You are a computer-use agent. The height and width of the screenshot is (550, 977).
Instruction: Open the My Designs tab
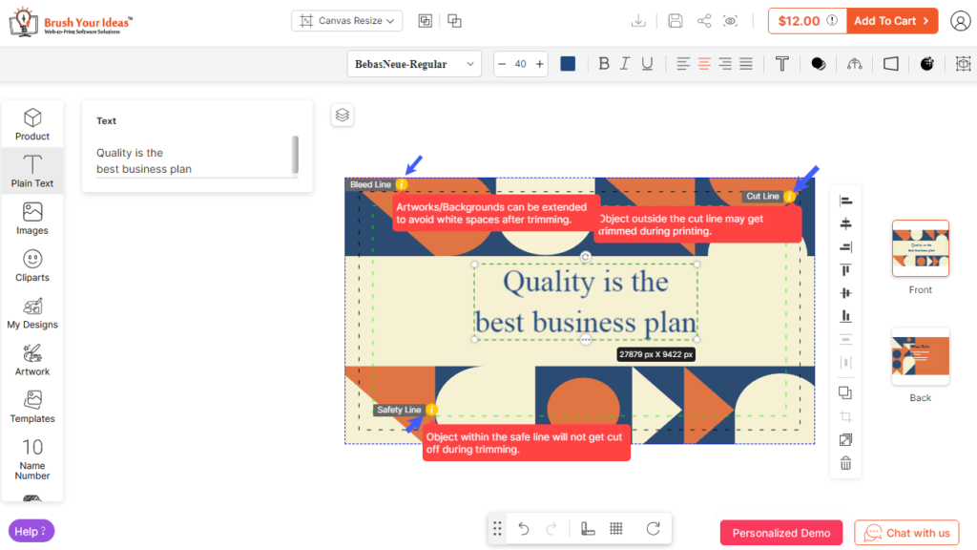[31, 311]
